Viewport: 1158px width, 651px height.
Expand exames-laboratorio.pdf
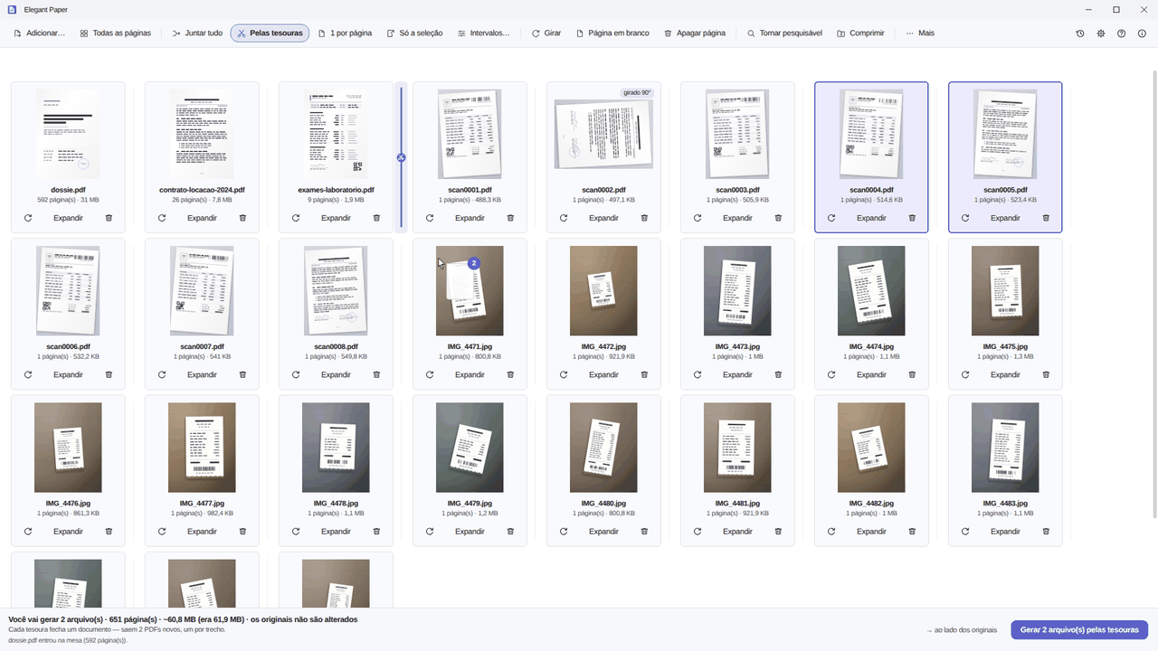pos(336,218)
